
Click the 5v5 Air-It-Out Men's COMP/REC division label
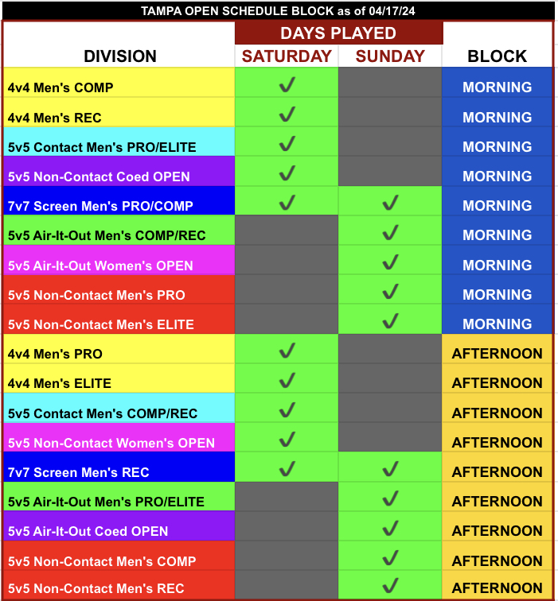[x=97, y=235]
